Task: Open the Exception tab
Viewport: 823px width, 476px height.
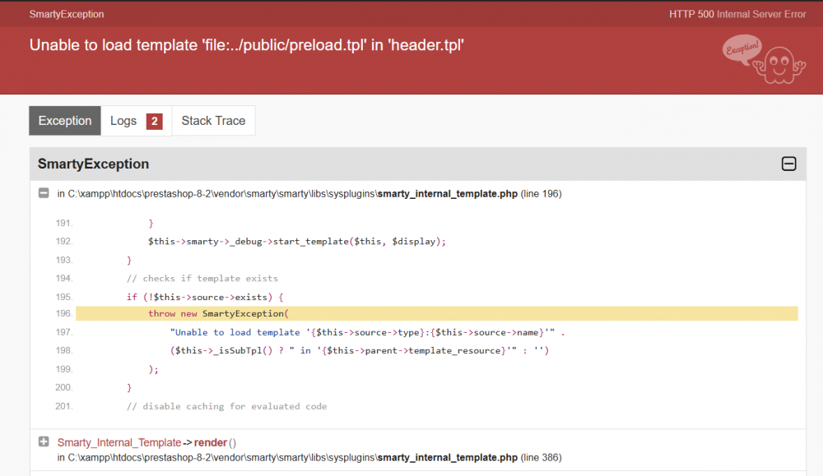Action: (64, 121)
